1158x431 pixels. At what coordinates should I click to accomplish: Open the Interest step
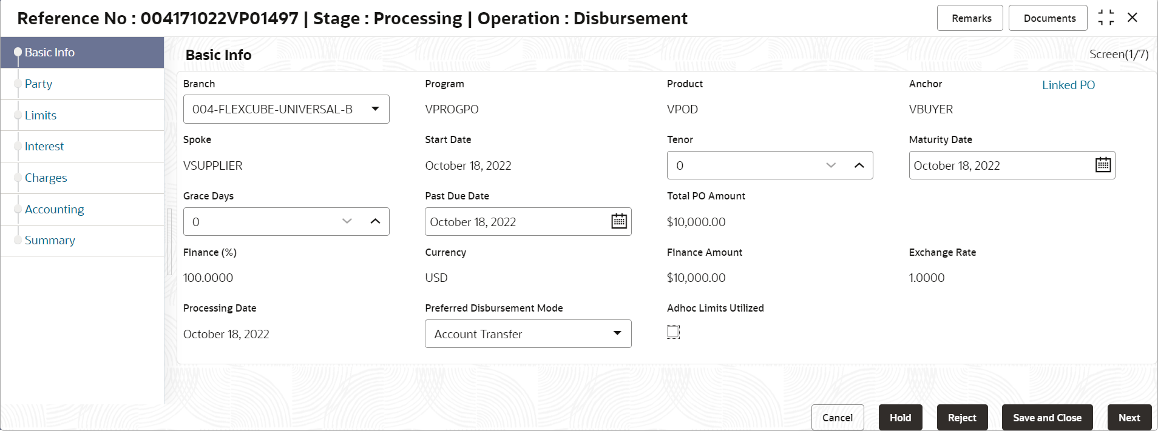[x=82, y=147]
